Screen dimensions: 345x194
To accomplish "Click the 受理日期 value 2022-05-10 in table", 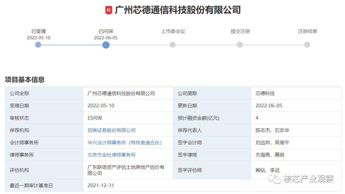I will pos(101,106).
